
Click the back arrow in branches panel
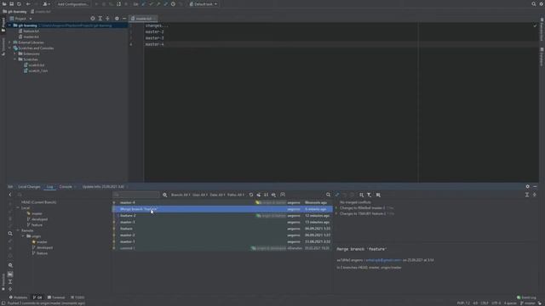(10, 195)
